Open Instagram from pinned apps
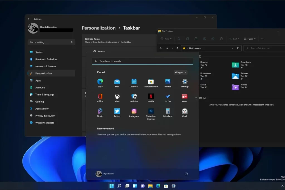The height and width of the screenshot is (190, 285). click(x=134, y=113)
